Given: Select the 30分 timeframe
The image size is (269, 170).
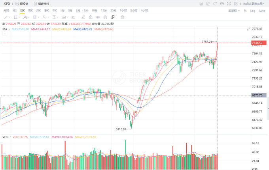Looking at the screenshot, I should pyautogui.click(x=113, y=10).
